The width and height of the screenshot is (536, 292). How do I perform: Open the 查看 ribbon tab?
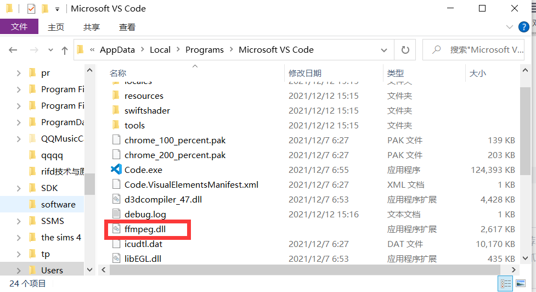[127, 27]
